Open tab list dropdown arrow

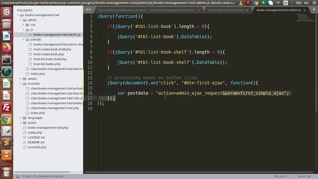point(314,9)
